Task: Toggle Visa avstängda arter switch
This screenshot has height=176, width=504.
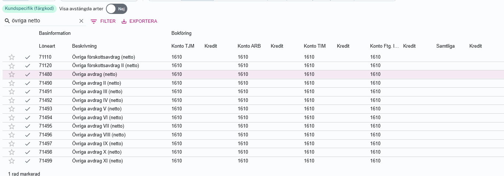Action: point(116,9)
